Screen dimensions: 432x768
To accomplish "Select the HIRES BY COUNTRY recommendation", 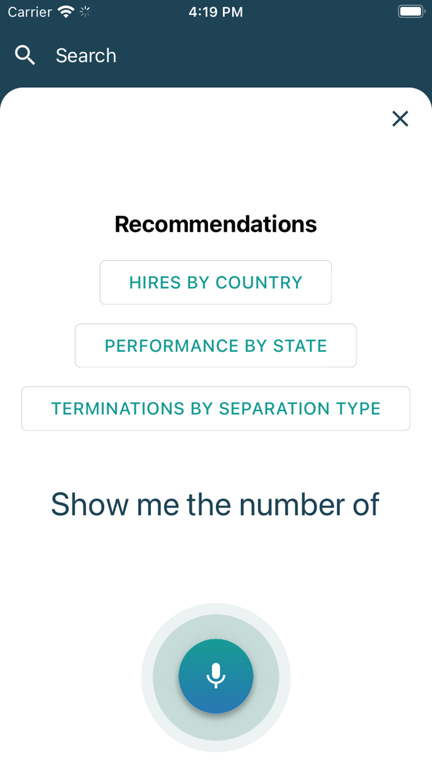I will click(x=216, y=282).
